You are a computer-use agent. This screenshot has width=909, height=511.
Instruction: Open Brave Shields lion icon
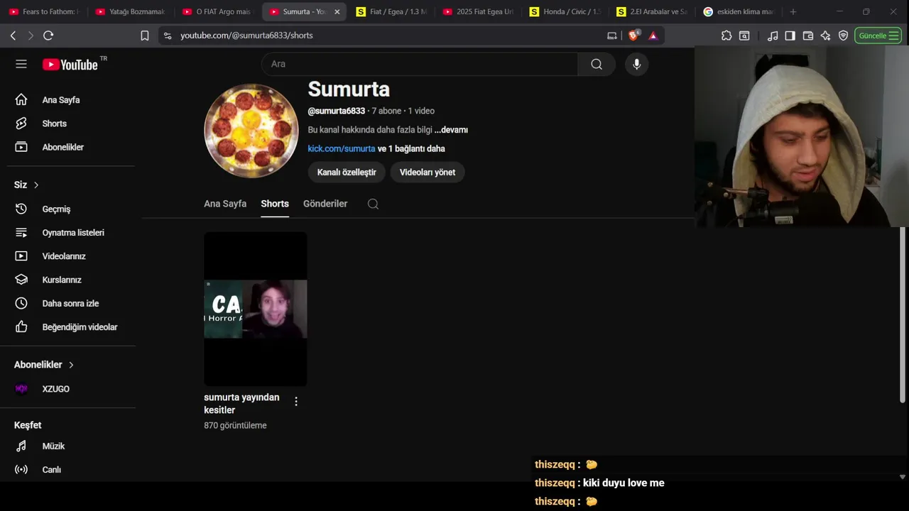click(633, 35)
